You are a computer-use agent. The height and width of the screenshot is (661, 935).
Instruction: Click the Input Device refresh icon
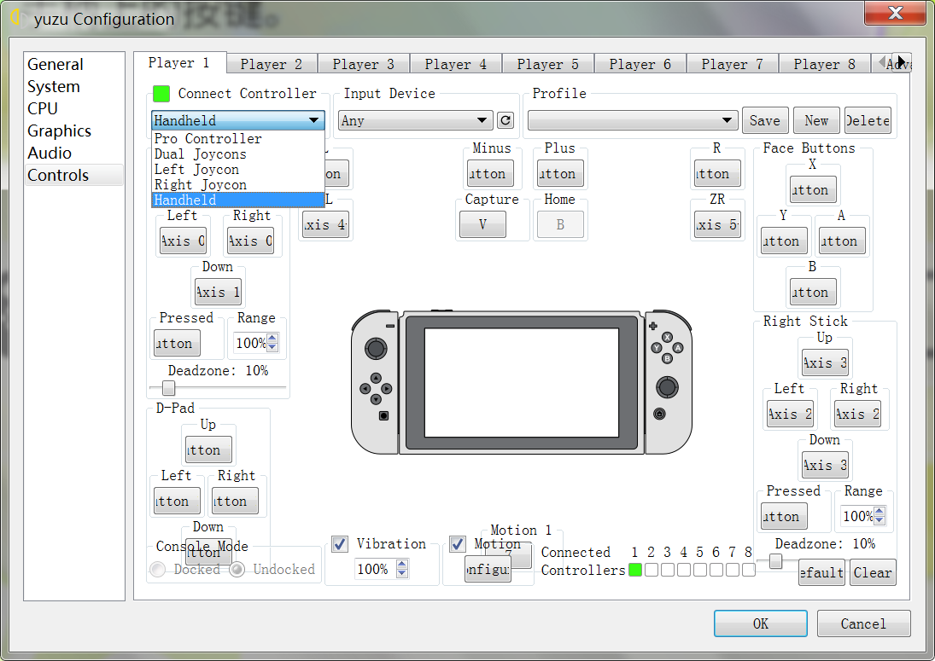click(505, 120)
